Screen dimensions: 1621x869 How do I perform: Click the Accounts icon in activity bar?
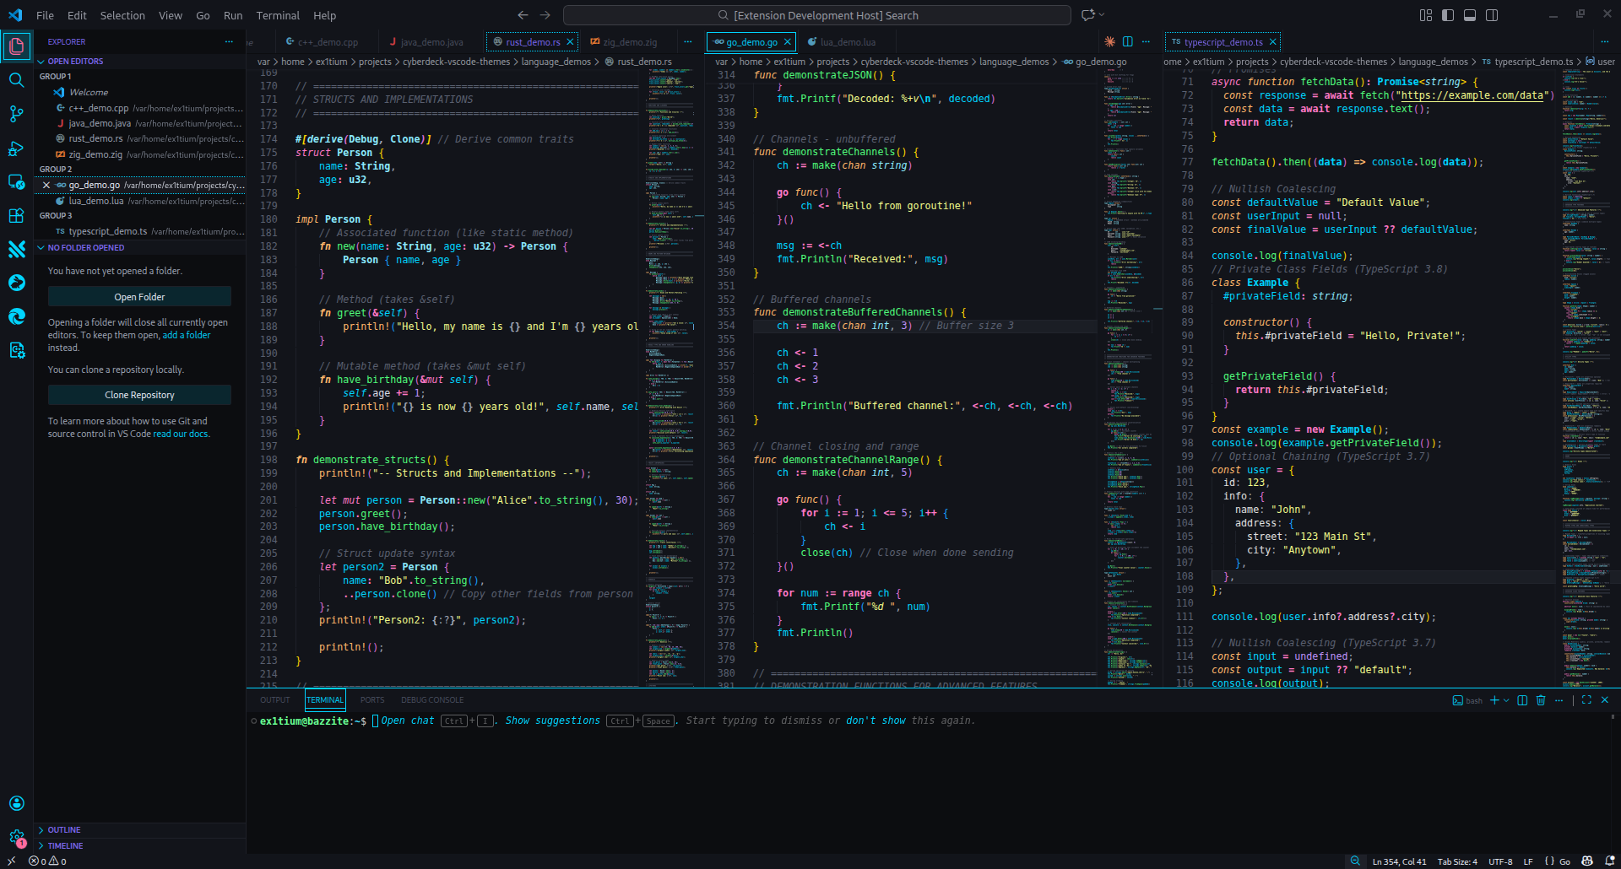tap(16, 803)
